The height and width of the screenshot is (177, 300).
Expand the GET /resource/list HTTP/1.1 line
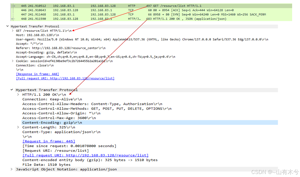(x=13, y=31)
